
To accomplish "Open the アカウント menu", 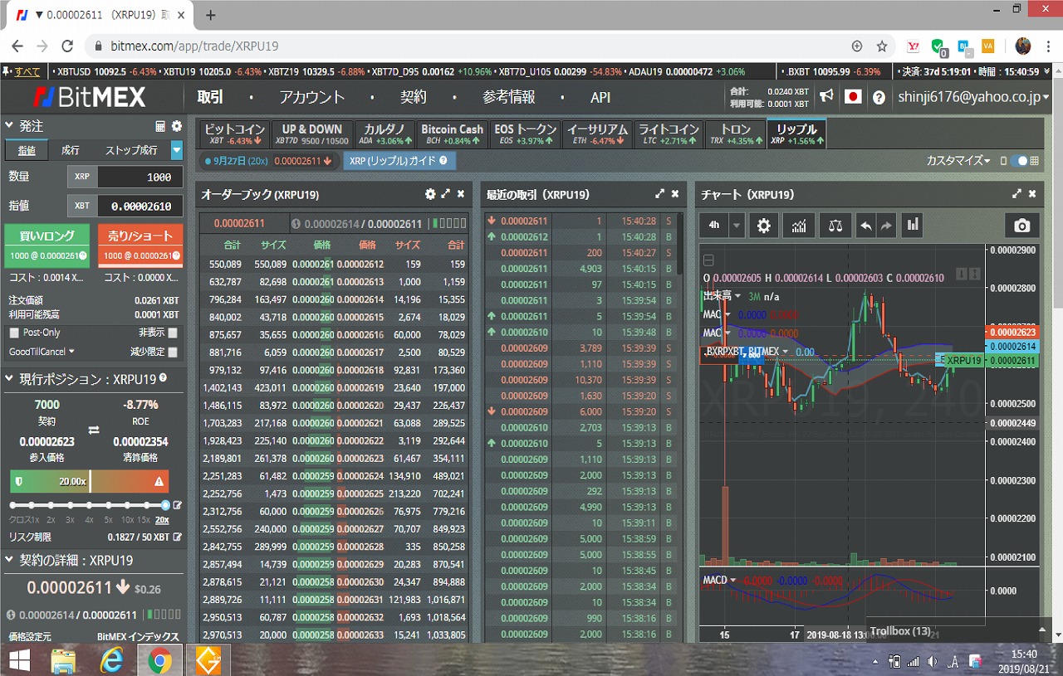I will click(x=311, y=97).
